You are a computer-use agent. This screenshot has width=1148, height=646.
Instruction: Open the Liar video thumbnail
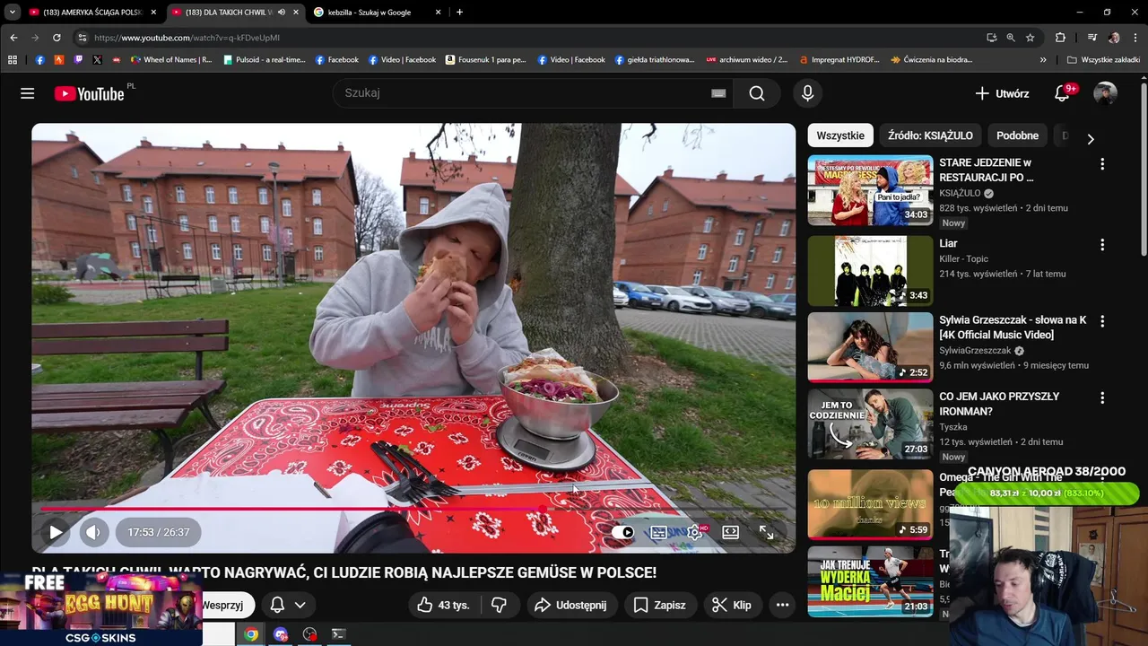point(870,271)
